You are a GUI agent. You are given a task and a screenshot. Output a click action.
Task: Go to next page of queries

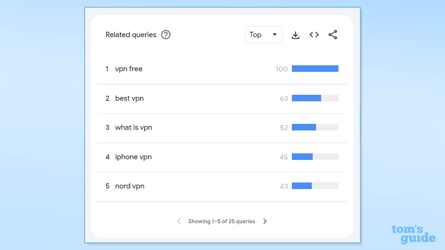[265, 221]
